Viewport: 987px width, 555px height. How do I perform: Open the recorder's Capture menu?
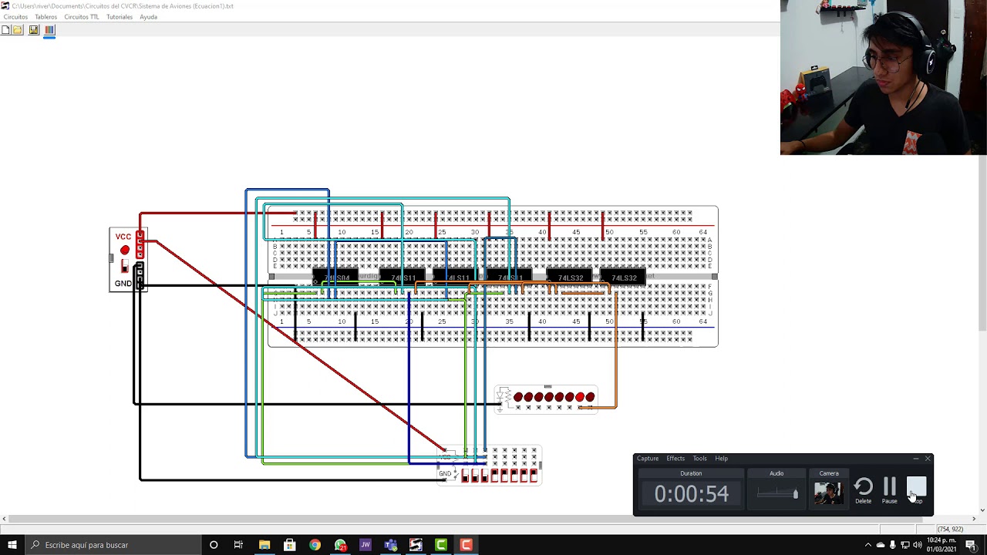(648, 459)
